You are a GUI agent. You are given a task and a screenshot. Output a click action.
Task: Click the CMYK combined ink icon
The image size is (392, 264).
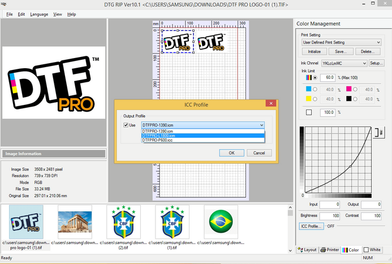click(x=308, y=77)
